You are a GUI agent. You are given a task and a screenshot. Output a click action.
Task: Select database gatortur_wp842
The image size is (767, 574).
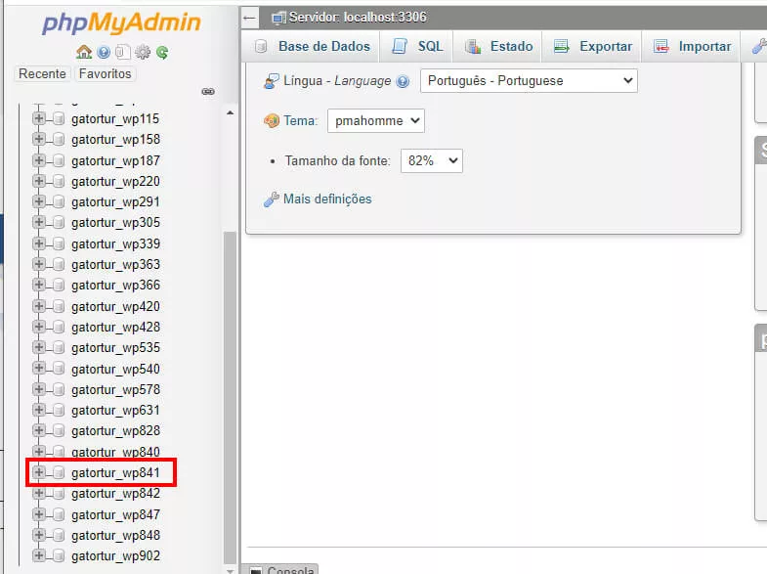click(115, 493)
